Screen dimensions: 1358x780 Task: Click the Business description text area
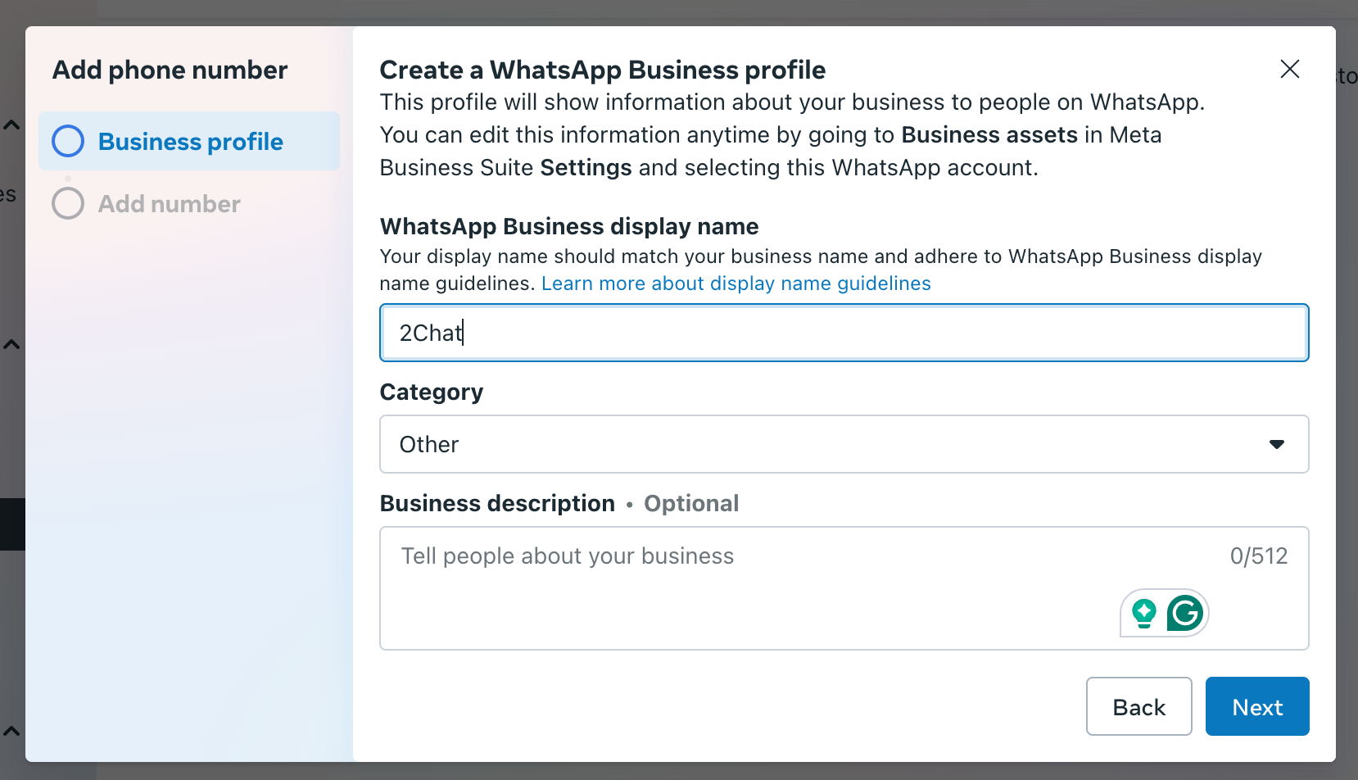pyautogui.click(x=844, y=588)
